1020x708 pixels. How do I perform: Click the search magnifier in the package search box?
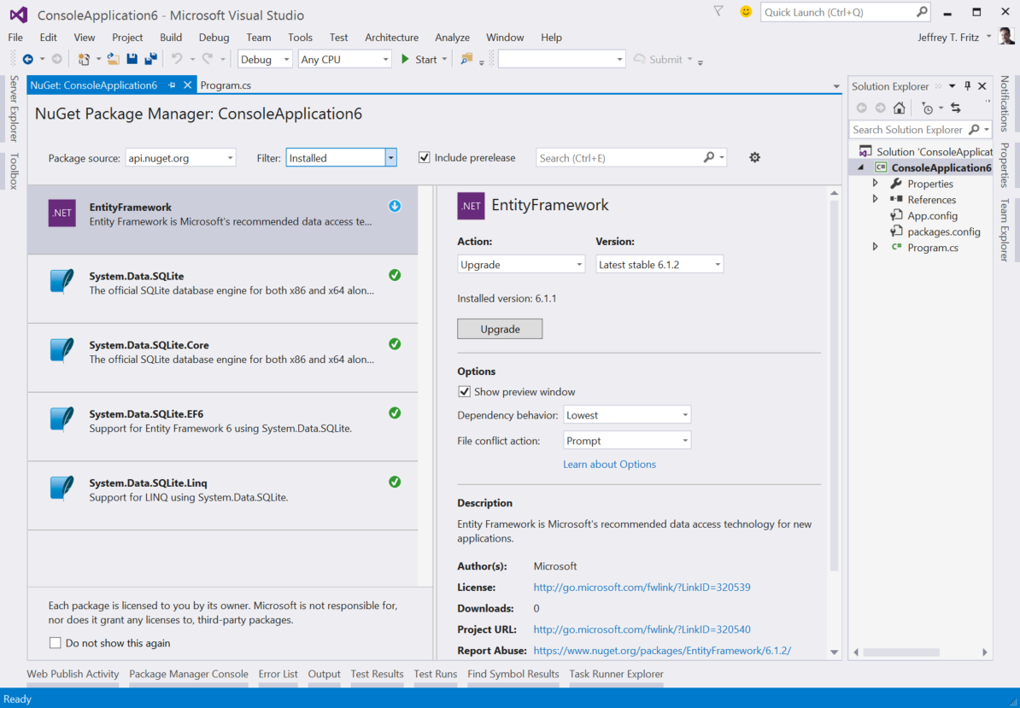(x=709, y=157)
